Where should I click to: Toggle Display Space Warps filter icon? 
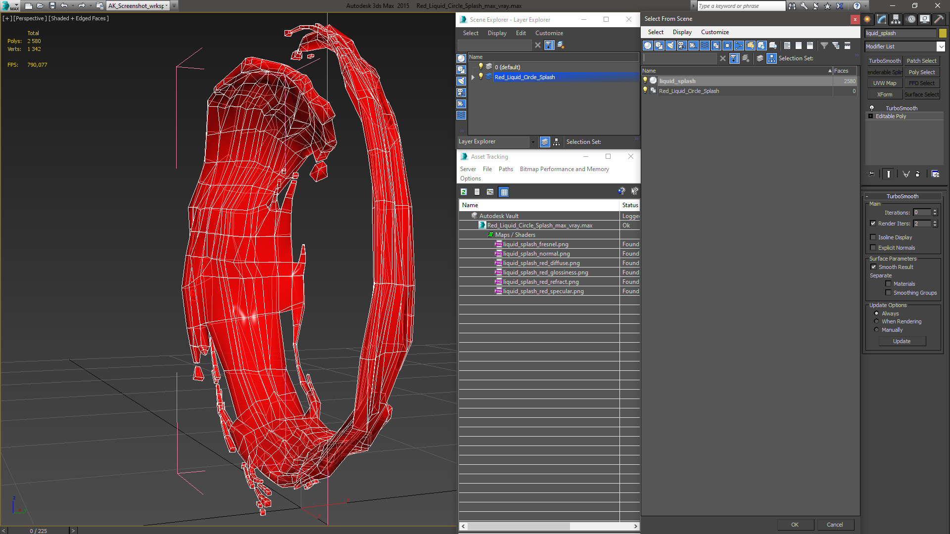click(x=705, y=45)
